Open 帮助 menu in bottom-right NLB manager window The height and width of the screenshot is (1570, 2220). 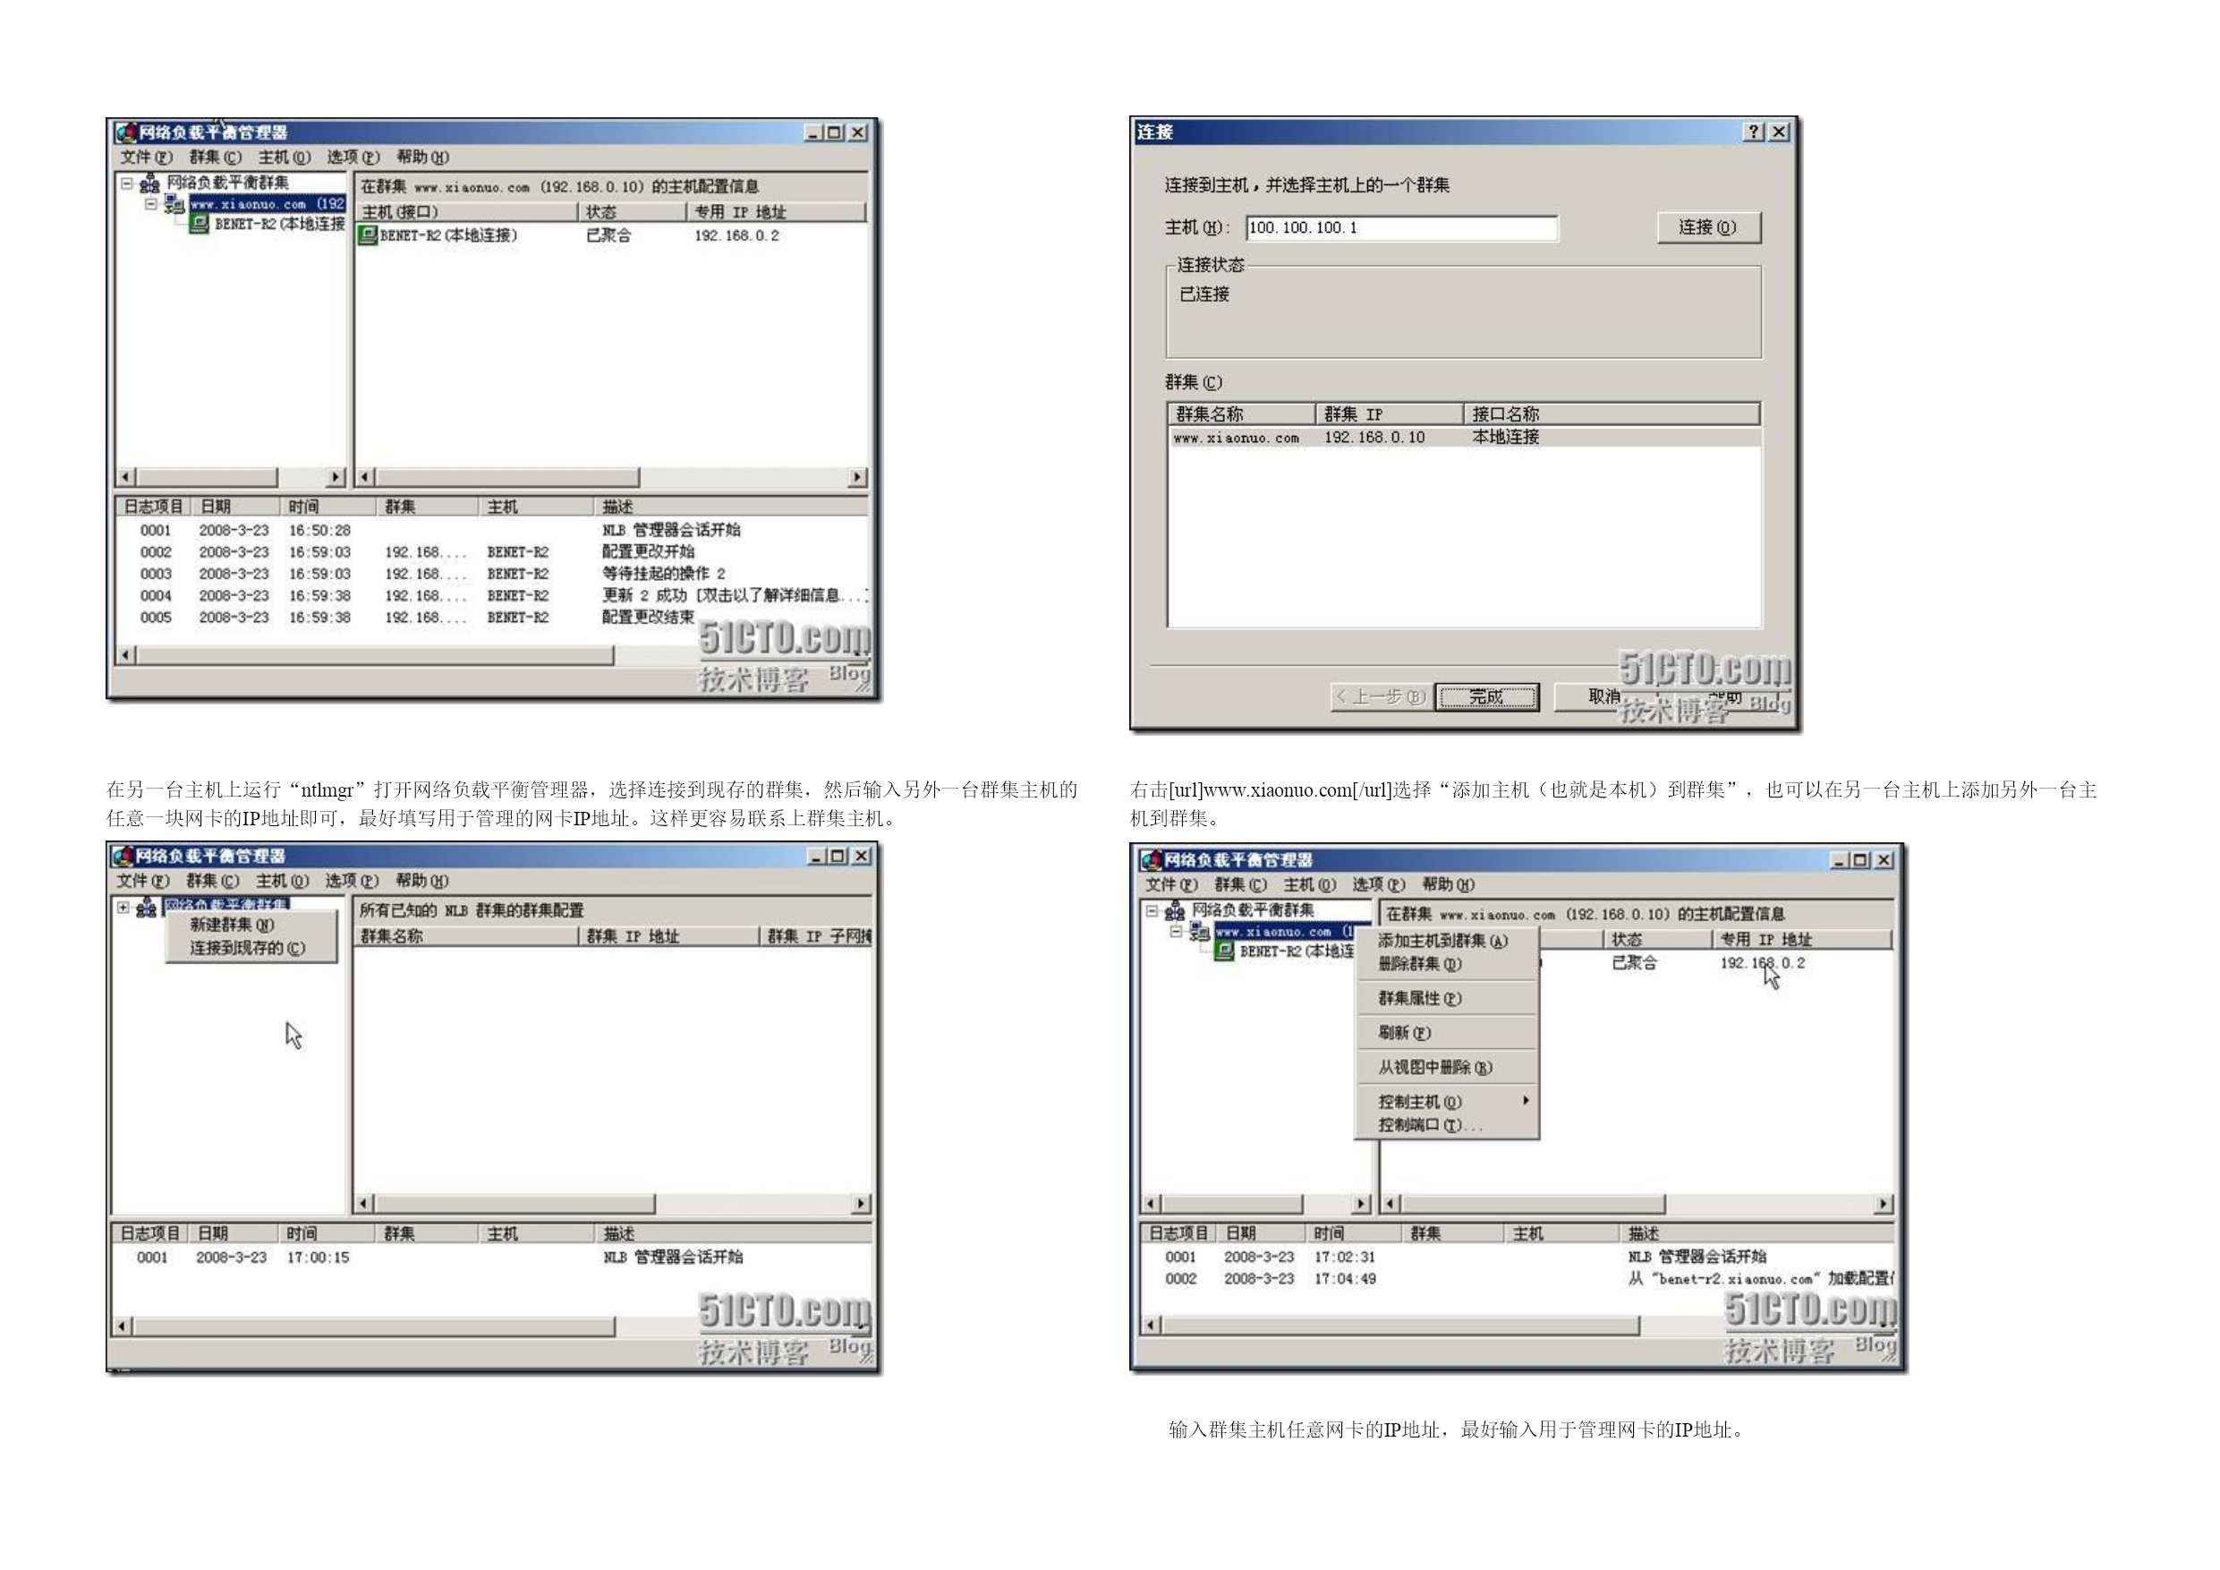point(1448,884)
